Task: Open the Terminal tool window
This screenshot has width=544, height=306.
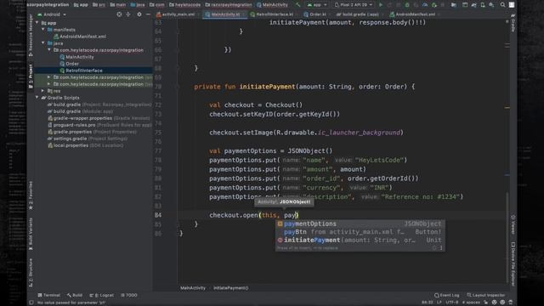Action: click(x=49, y=295)
